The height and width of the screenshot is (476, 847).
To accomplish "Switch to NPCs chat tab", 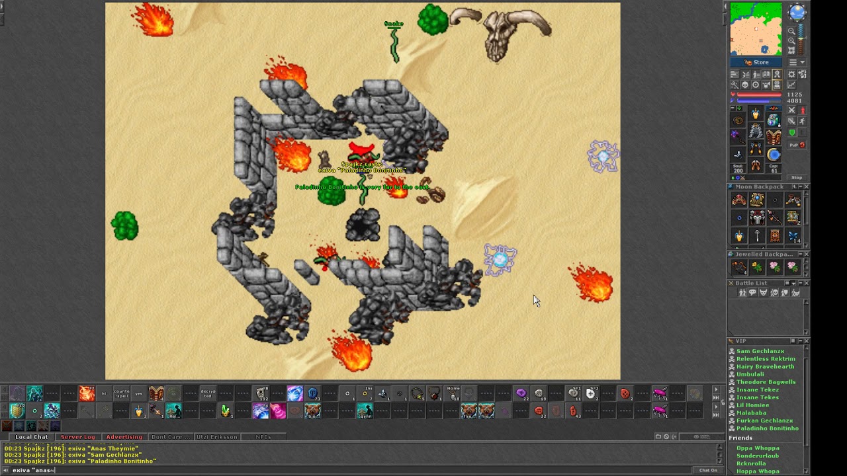I will (x=263, y=437).
